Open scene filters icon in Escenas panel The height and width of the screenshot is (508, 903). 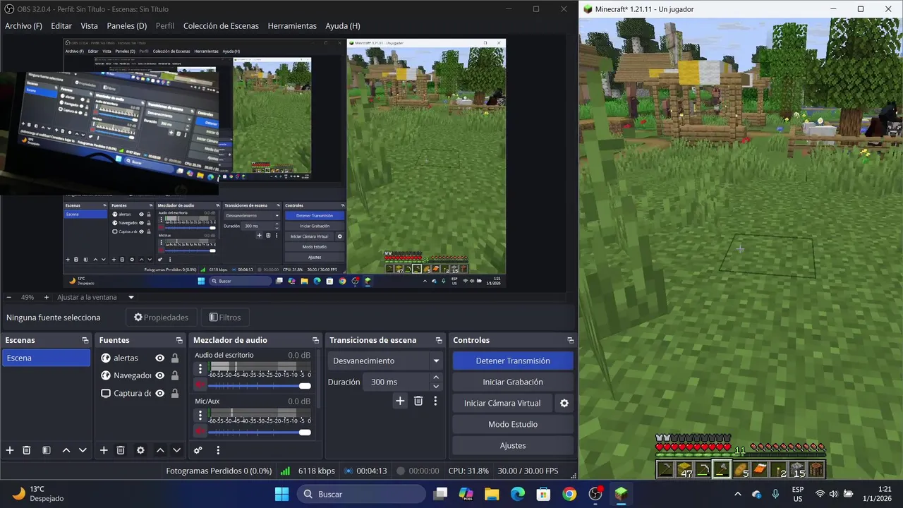point(46,450)
